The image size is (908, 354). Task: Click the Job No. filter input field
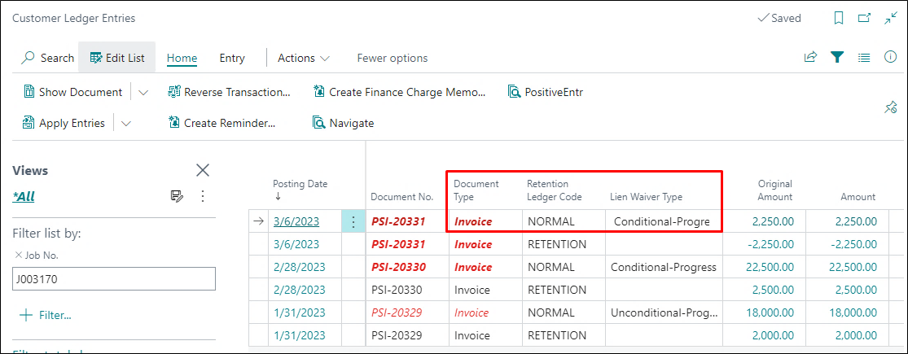114,279
